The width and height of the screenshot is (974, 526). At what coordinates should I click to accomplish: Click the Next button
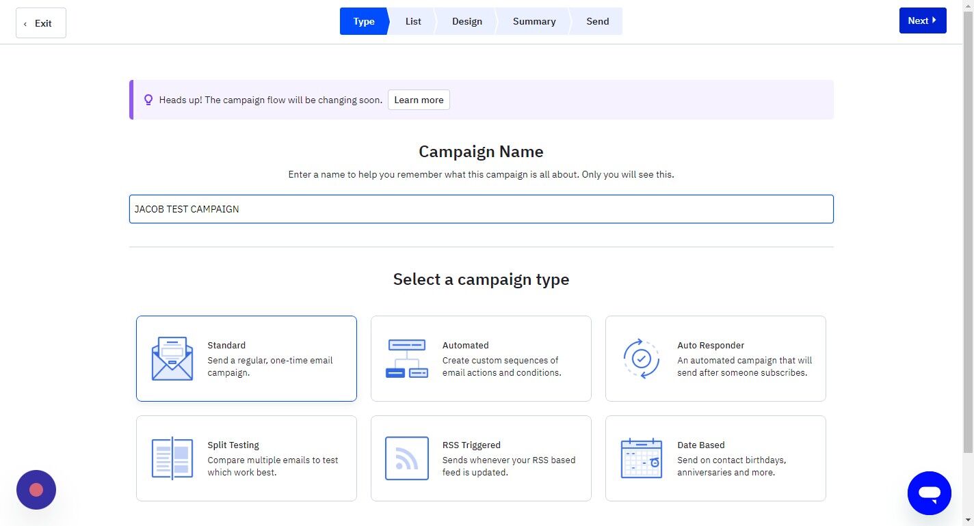pos(922,20)
